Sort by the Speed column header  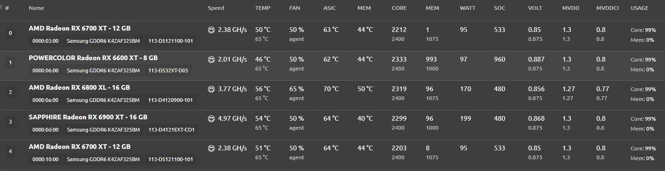[216, 8]
